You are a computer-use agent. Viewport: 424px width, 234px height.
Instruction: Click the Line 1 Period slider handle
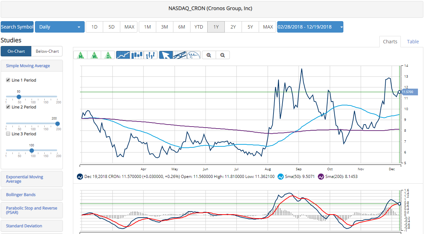(x=19, y=97)
